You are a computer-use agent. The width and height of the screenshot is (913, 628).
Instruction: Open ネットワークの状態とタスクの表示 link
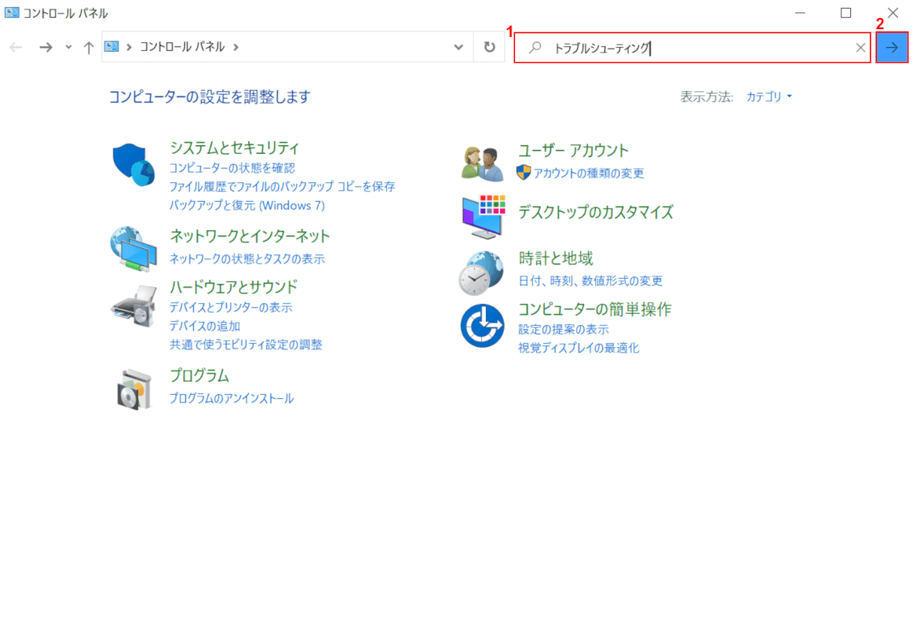[x=247, y=258]
